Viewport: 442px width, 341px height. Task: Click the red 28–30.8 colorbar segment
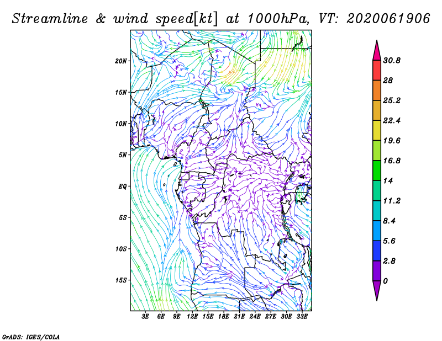click(x=377, y=71)
